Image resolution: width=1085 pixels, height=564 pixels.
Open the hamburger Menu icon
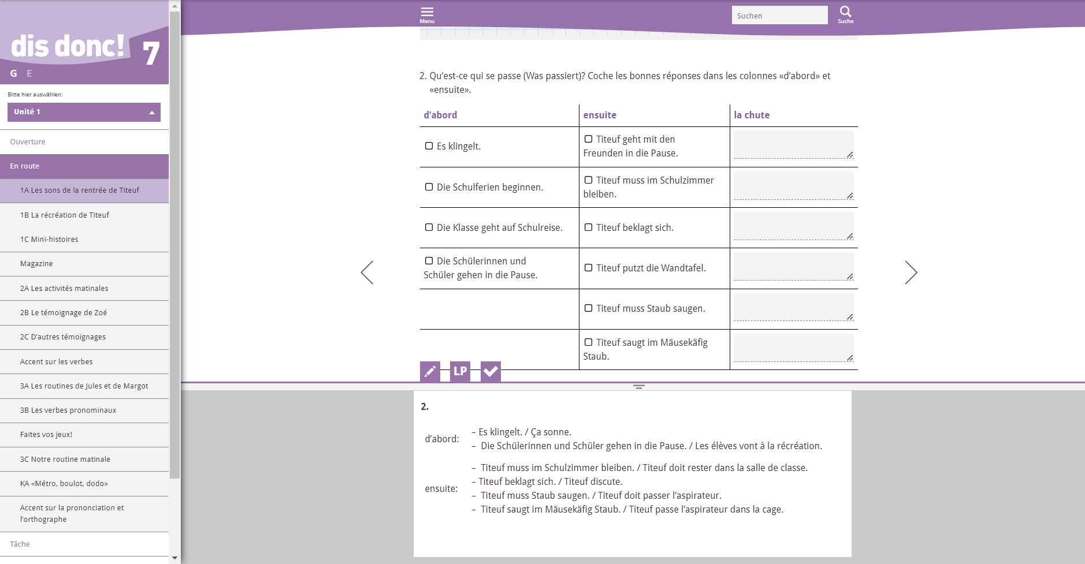[427, 14]
